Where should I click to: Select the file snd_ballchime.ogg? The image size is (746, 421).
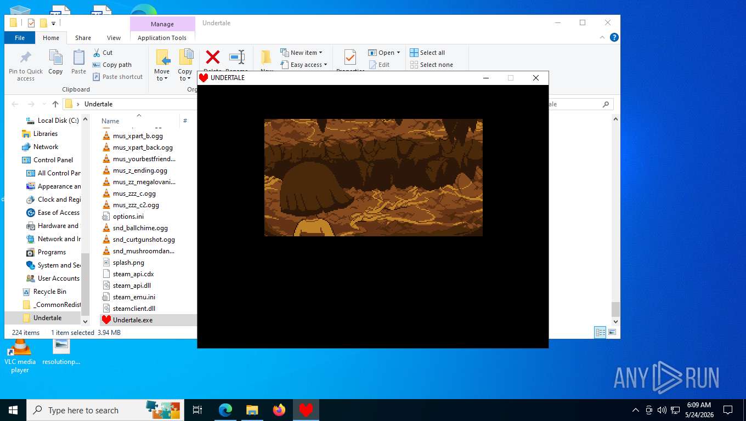click(x=134, y=228)
